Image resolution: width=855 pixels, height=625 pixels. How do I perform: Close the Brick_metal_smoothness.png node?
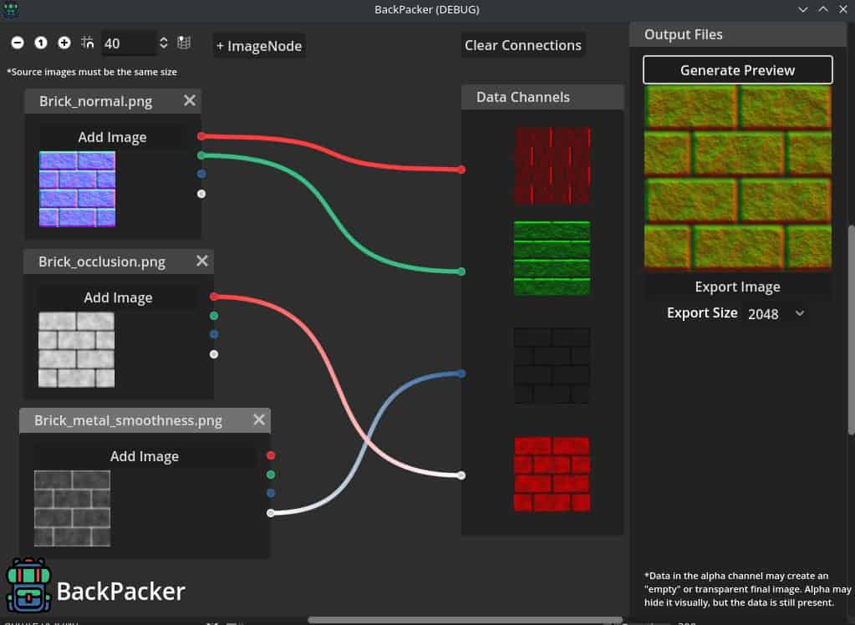[x=259, y=420]
